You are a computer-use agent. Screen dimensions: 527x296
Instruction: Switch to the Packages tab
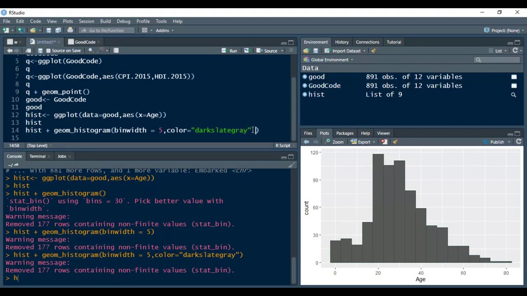[345, 133]
